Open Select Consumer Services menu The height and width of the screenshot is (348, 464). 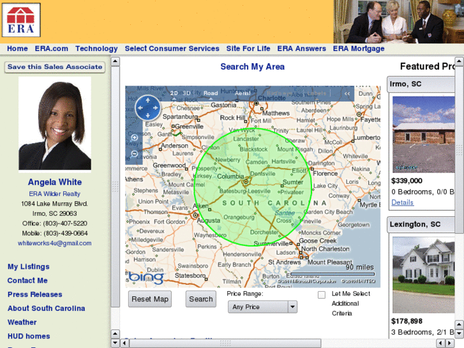172,49
